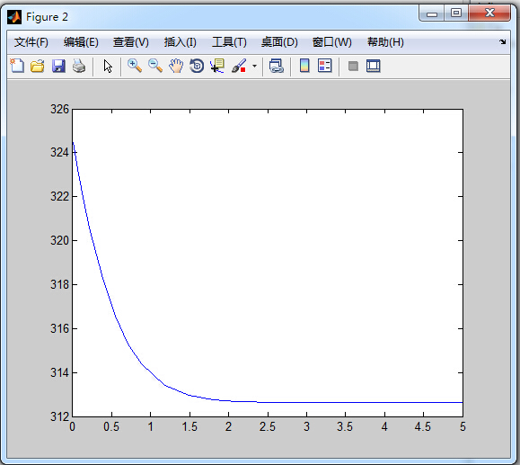
Task: Select the Rotate 3D tool
Action: [197, 66]
